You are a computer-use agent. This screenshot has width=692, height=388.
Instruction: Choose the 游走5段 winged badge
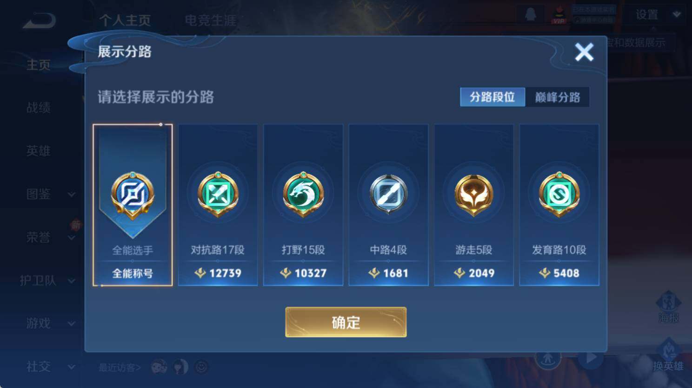(x=474, y=195)
